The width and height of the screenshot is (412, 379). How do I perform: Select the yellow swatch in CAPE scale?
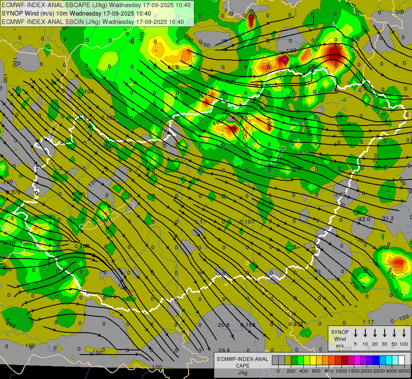(x=313, y=360)
